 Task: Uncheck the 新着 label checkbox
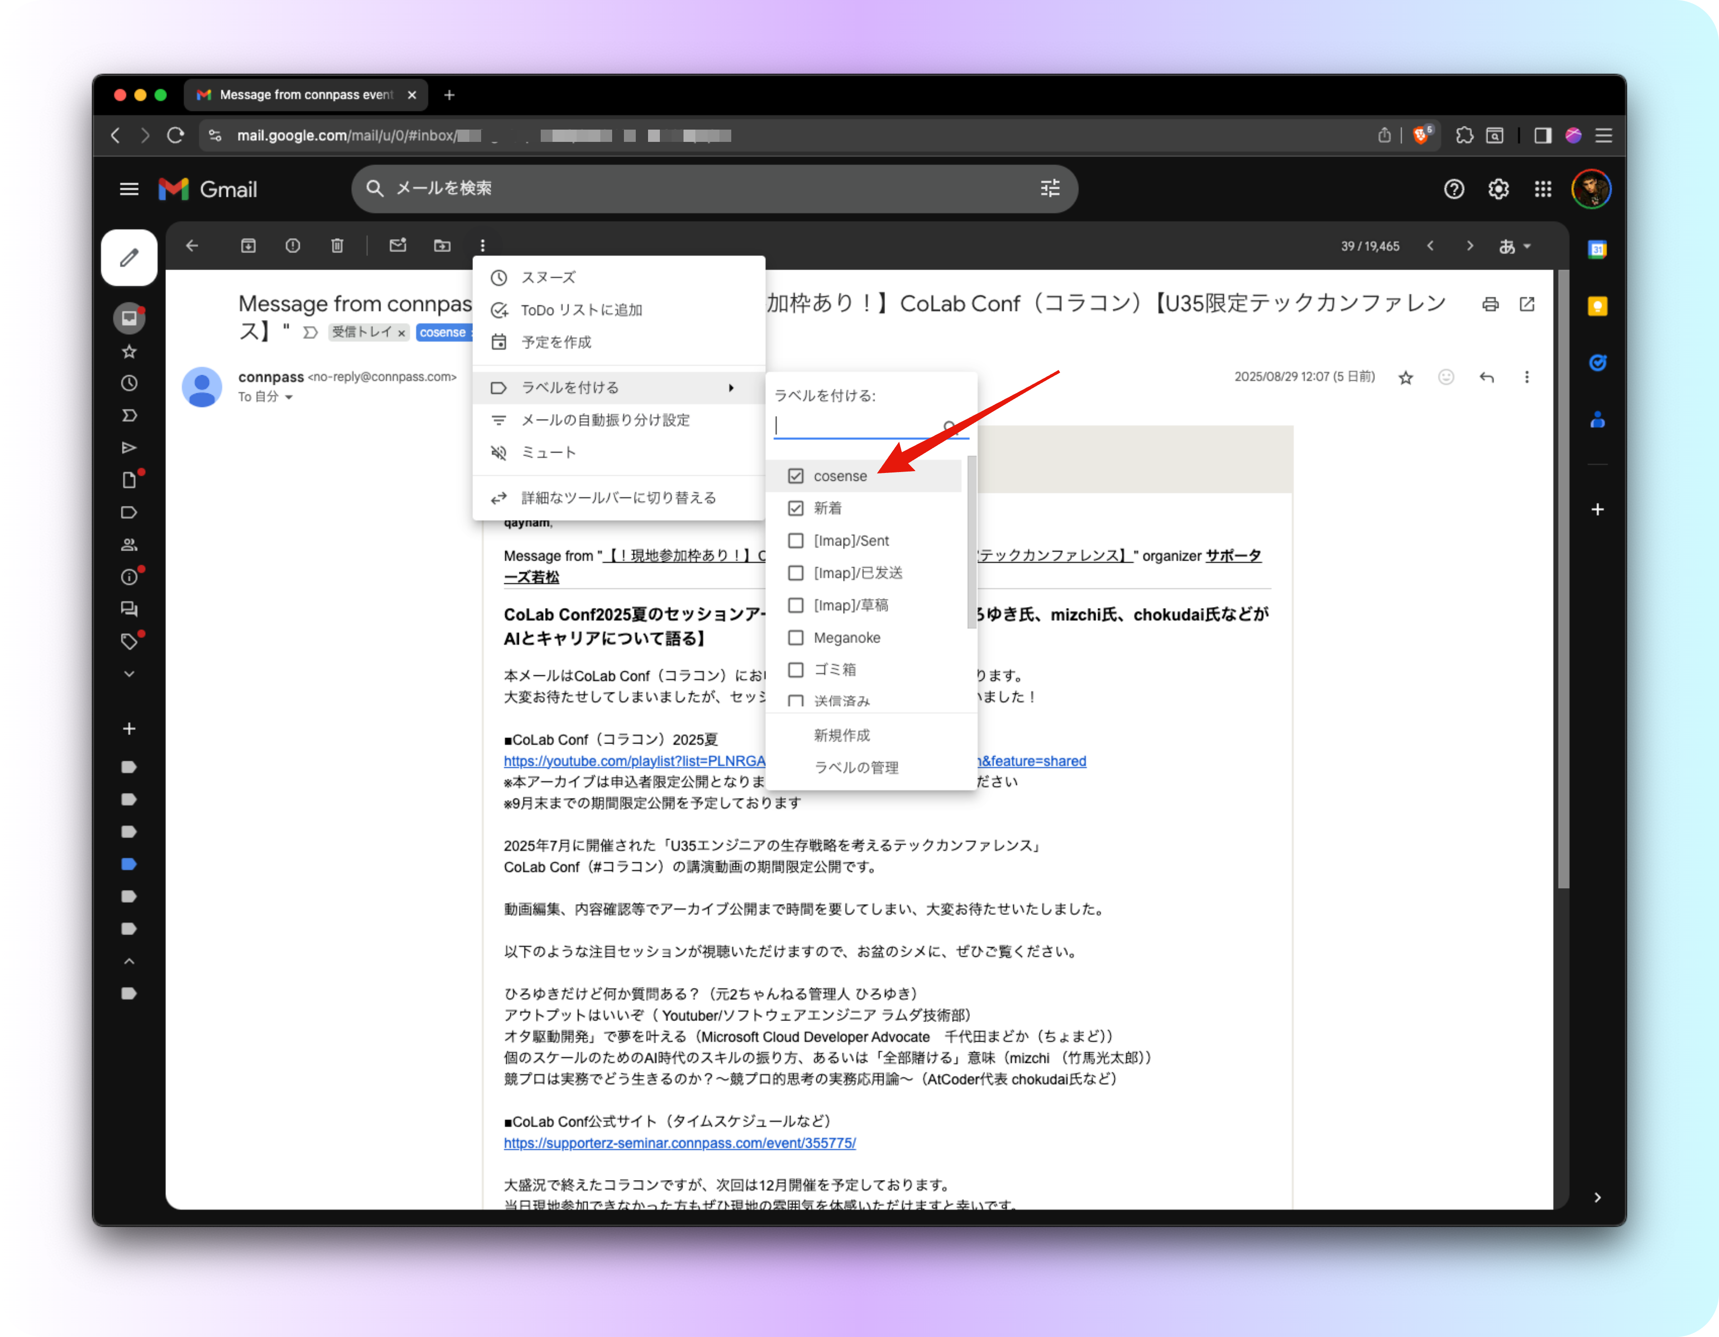[796, 508]
